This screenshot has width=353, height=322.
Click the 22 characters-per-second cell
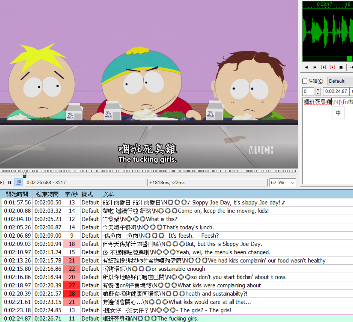click(x=72, y=269)
